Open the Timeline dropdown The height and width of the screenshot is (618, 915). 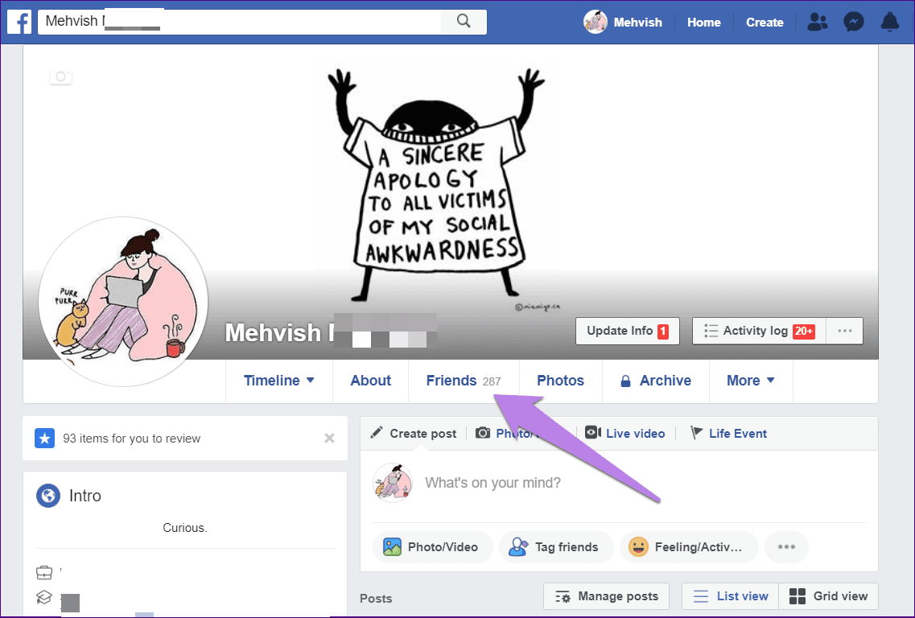(279, 381)
